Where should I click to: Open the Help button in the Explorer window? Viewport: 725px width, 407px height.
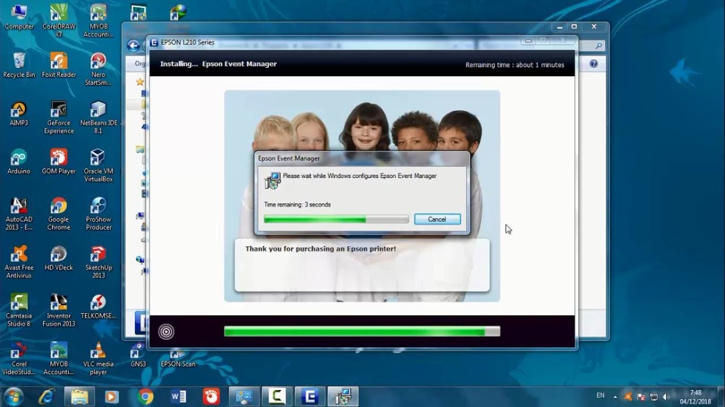594,64
